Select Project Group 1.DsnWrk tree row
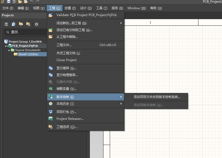This screenshot has width=222, height=158. 25,42
